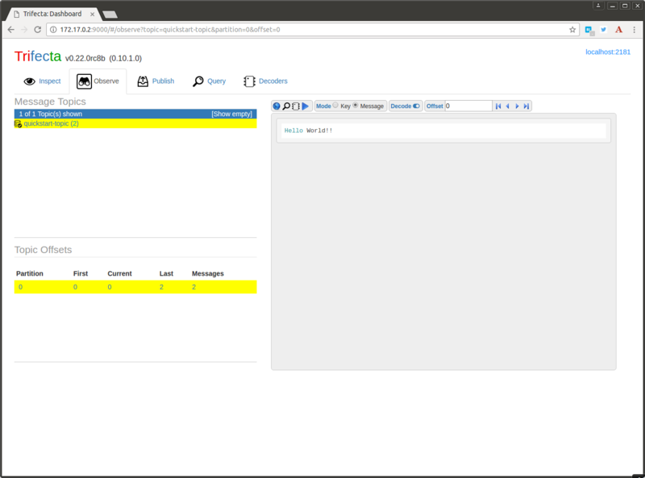Image resolution: width=645 pixels, height=478 pixels.
Task: Click into the Offset input field
Action: [x=468, y=106]
